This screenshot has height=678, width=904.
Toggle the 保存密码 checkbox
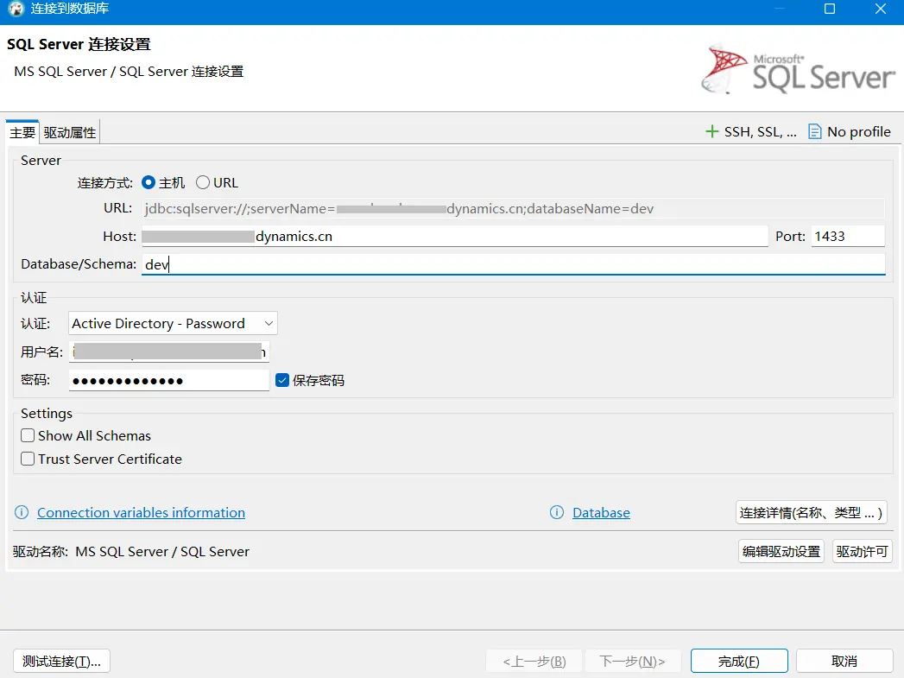pyautogui.click(x=282, y=381)
